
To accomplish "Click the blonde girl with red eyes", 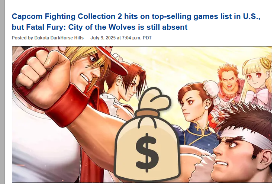I will 257,75.
